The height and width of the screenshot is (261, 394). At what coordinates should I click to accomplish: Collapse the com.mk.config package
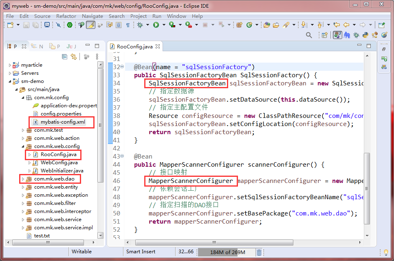(x=23, y=98)
